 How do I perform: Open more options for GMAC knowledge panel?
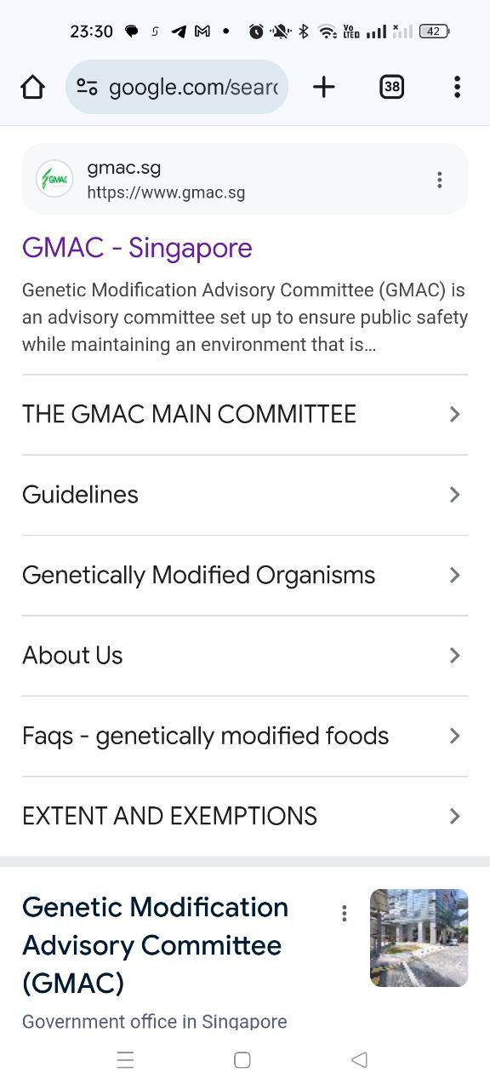(344, 914)
